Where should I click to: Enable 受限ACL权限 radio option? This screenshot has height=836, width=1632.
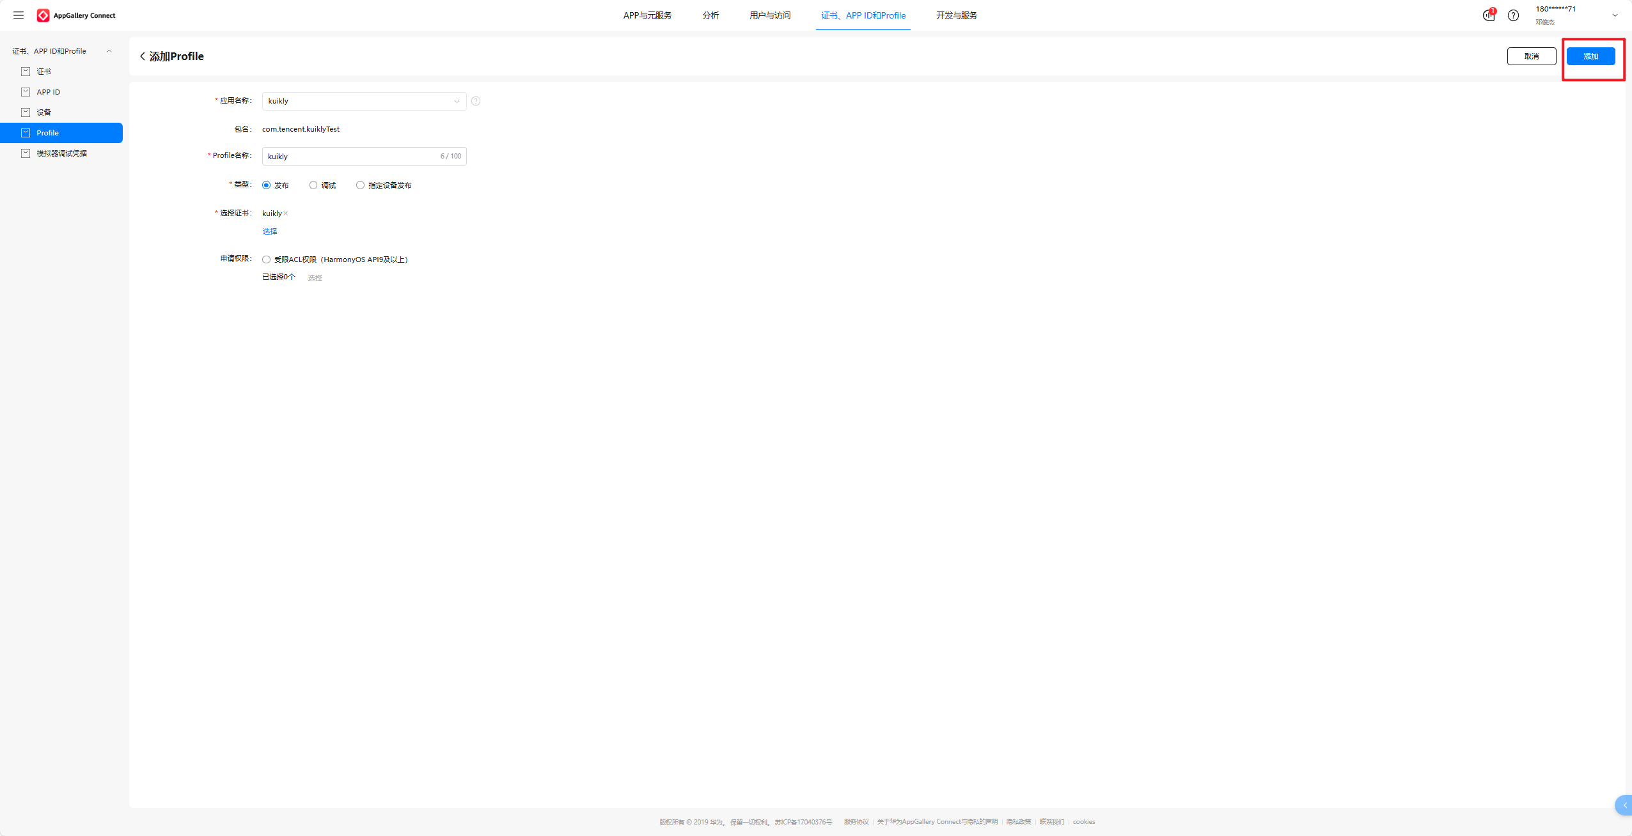[x=267, y=259]
